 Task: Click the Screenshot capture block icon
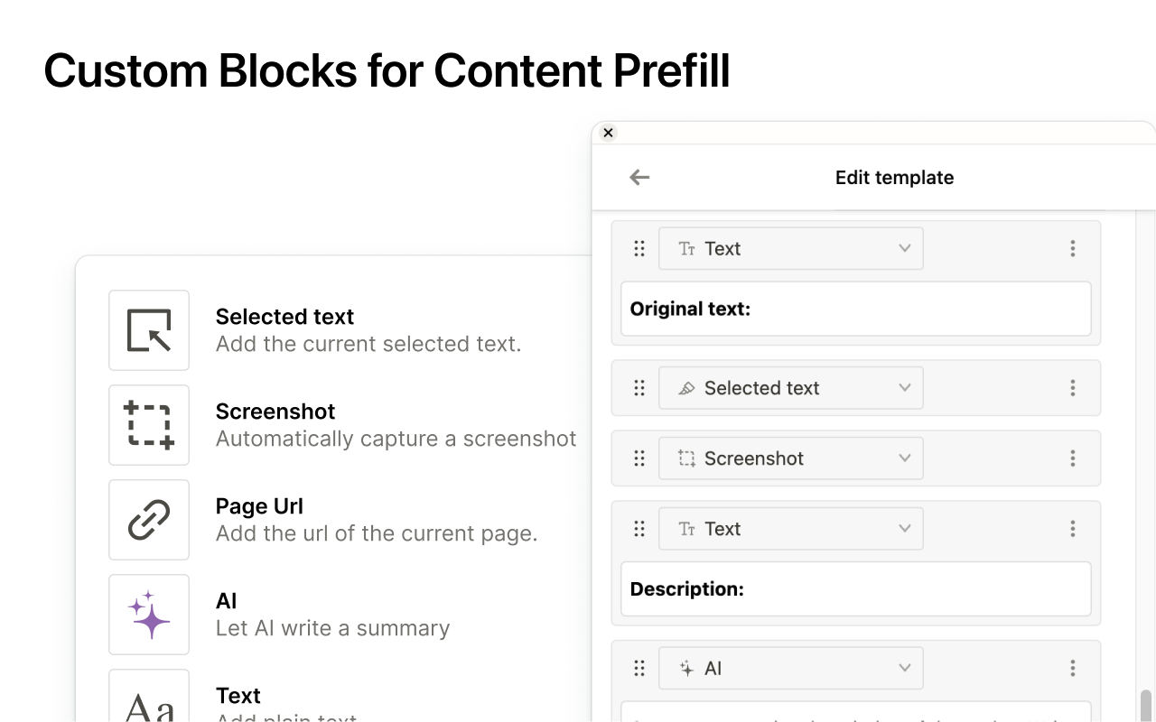pos(149,425)
